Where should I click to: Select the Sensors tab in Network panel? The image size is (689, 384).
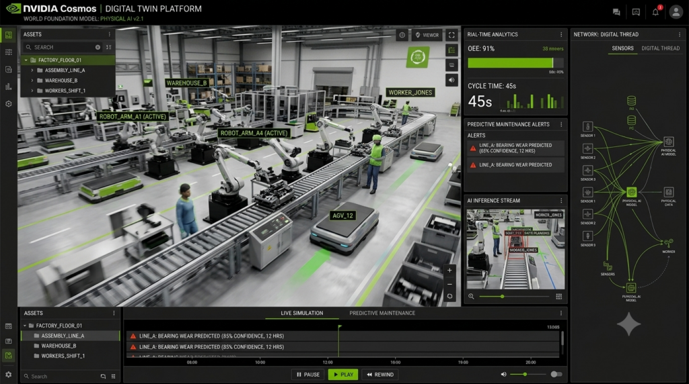coord(622,48)
